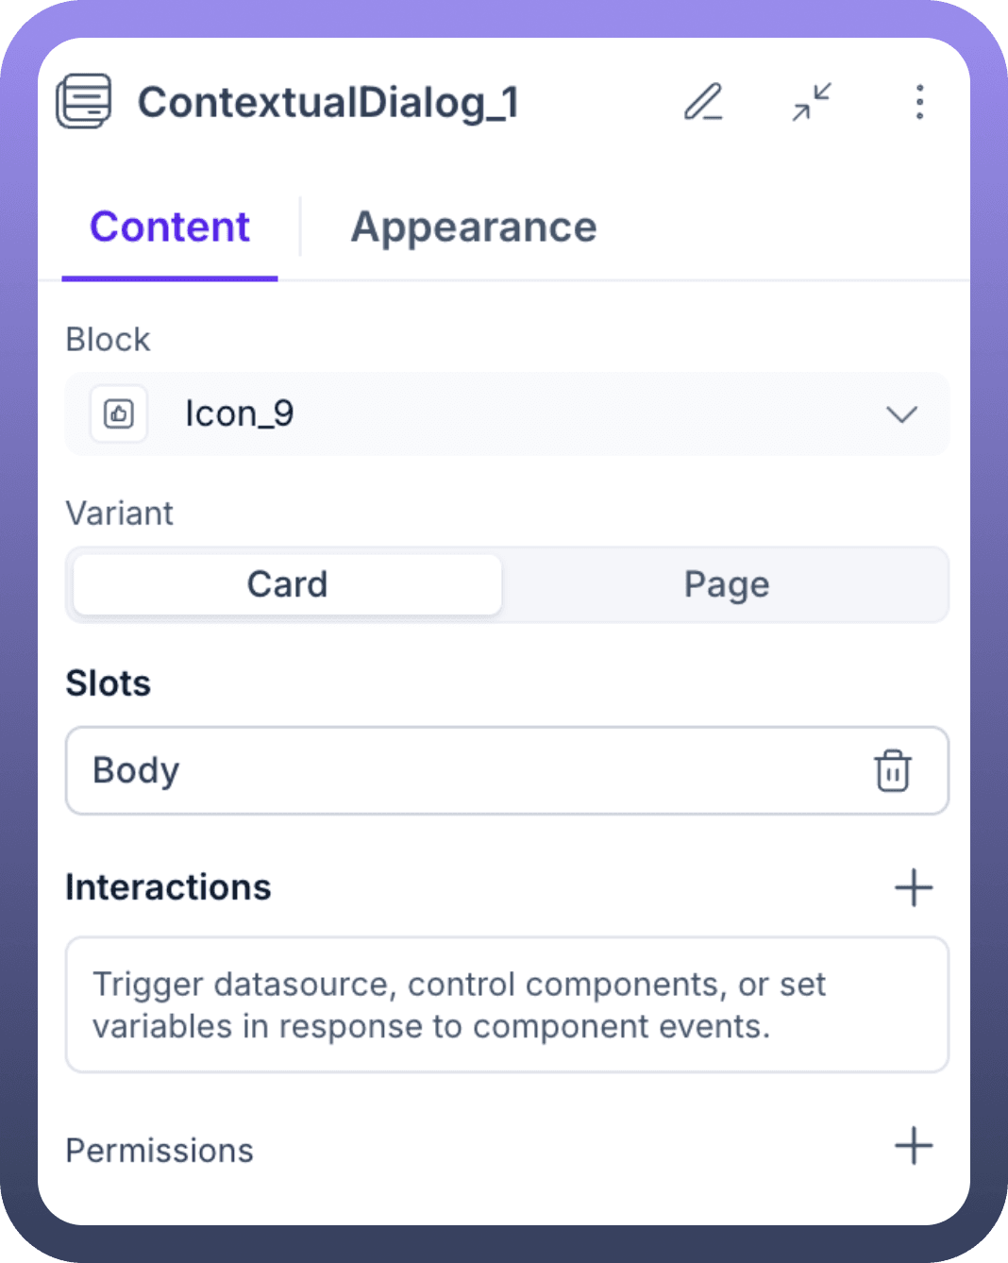
Task: Click the ContextualDialog_1 title text
Action: click(x=328, y=102)
